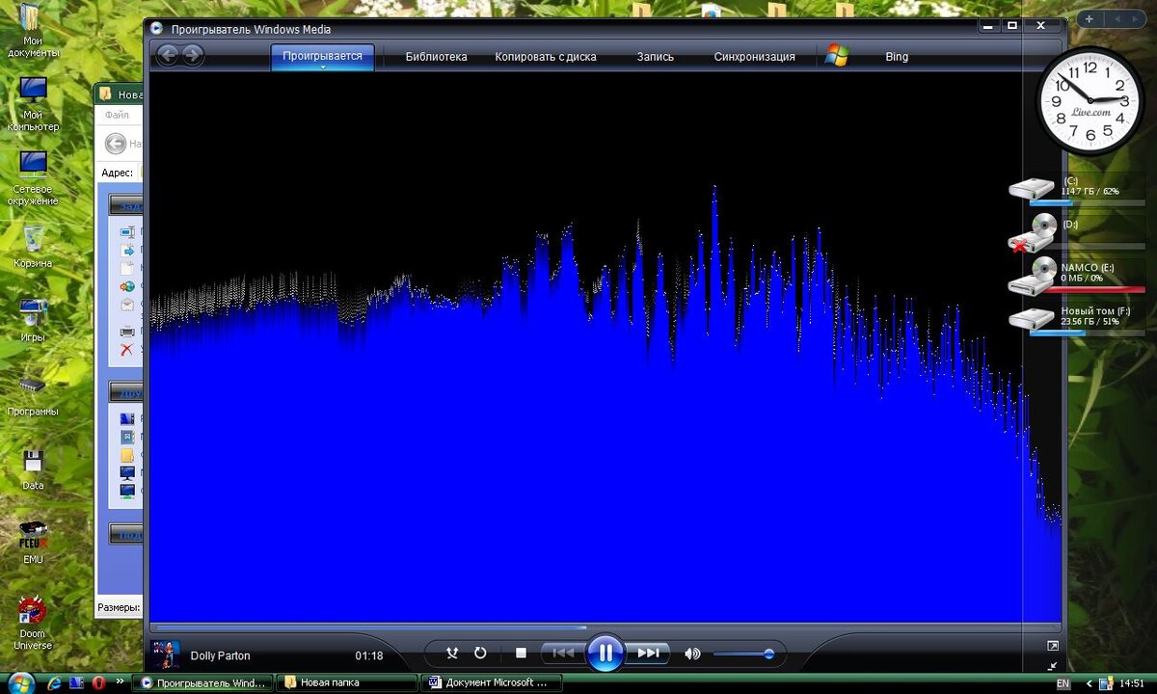Toggle repeat mode

click(x=480, y=654)
